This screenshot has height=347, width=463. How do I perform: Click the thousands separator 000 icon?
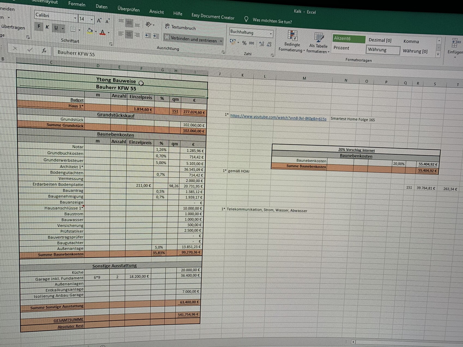pyautogui.click(x=252, y=43)
